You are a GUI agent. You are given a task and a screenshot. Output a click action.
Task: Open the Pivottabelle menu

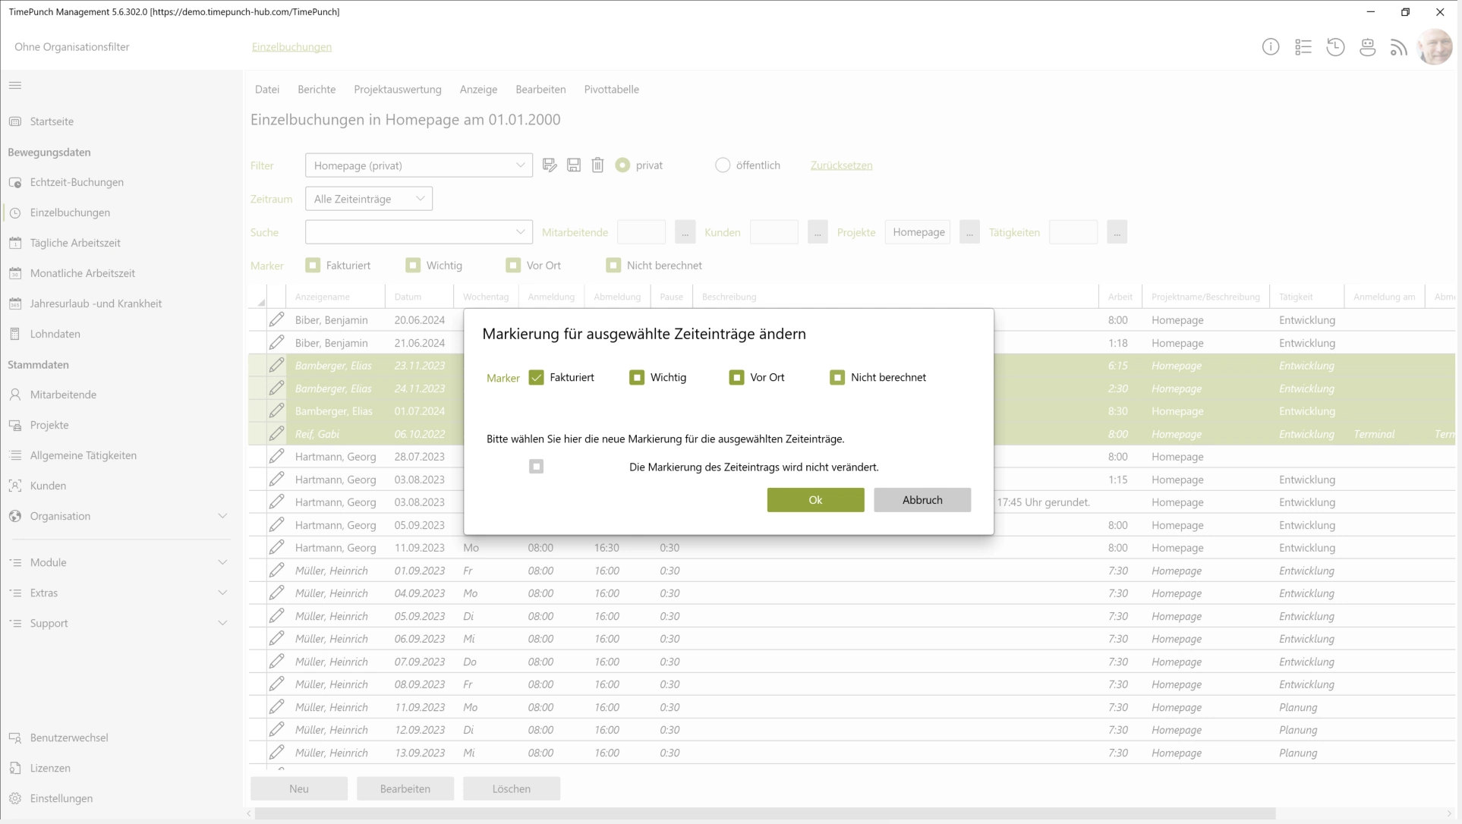[611, 90]
